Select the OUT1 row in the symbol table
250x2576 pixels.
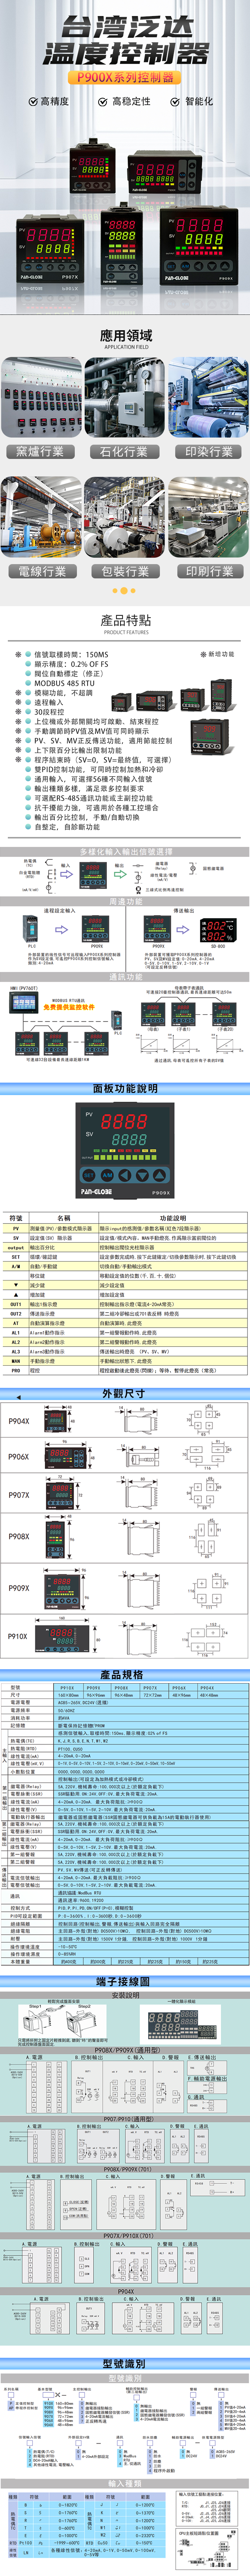(125, 1304)
